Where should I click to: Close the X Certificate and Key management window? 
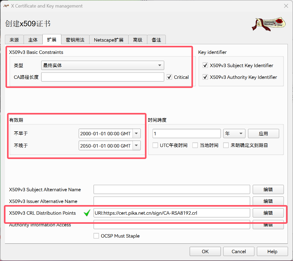pyautogui.click(x=286, y=6)
